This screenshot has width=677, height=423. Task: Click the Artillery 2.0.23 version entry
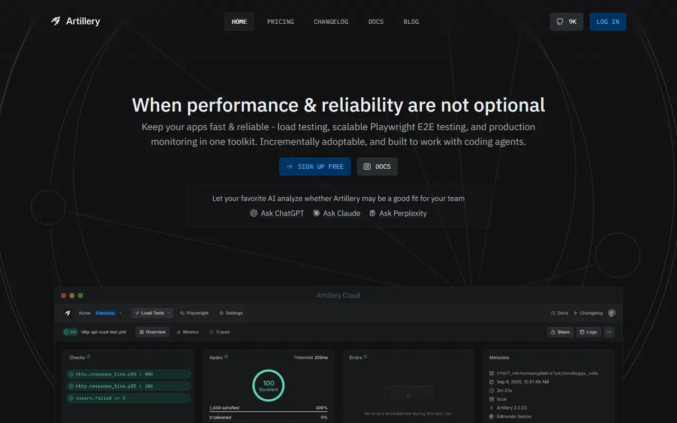point(508,408)
